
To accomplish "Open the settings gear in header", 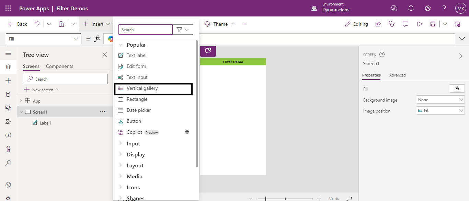I will [x=427, y=8].
